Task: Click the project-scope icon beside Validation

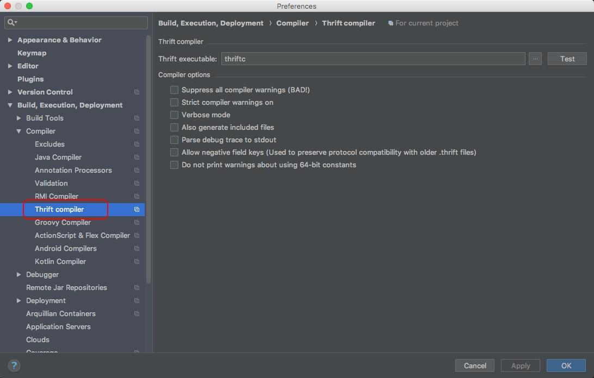Action: pyautogui.click(x=137, y=183)
